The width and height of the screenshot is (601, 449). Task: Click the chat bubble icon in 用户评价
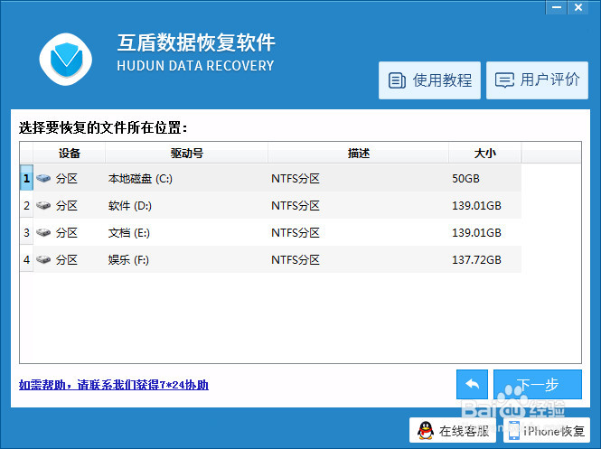tap(504, 80)
